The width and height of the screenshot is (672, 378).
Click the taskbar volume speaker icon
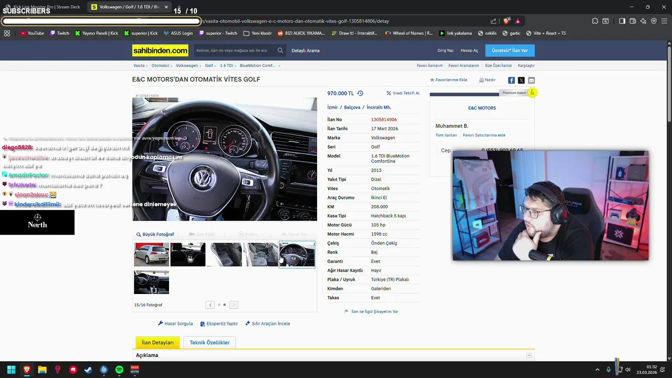coord(628,370)
